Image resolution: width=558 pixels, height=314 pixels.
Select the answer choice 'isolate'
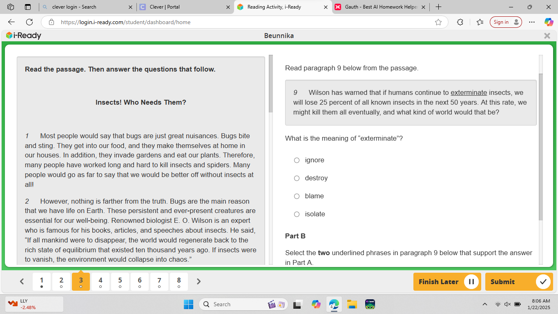coord(297,214)
